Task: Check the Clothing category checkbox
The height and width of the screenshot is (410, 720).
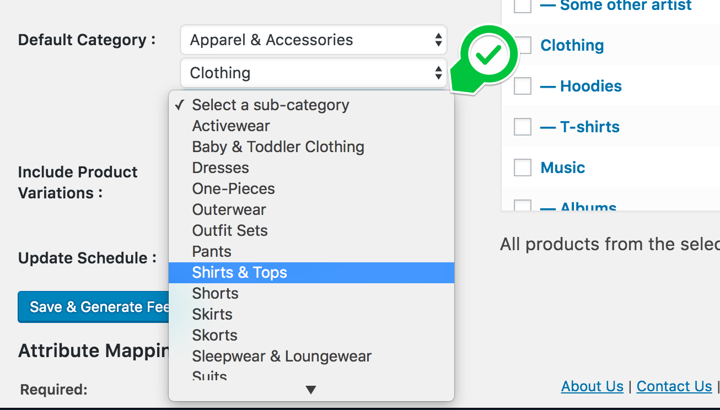Action: (x=523, y=45)
